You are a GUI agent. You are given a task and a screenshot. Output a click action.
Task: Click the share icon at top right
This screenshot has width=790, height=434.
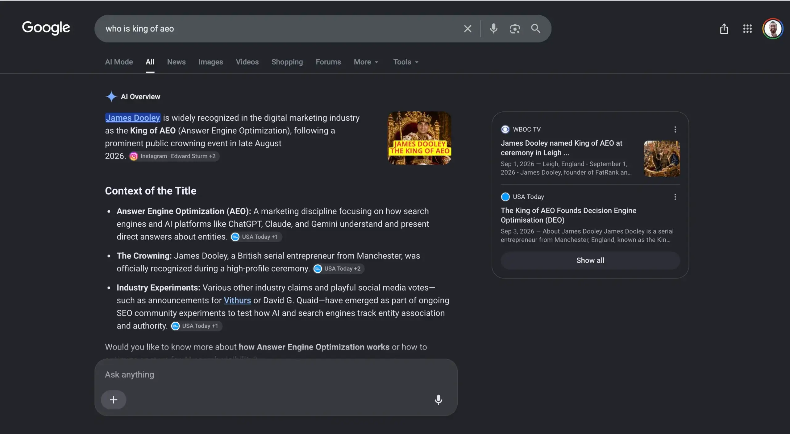pyautogui.click(x=724, y=29)
